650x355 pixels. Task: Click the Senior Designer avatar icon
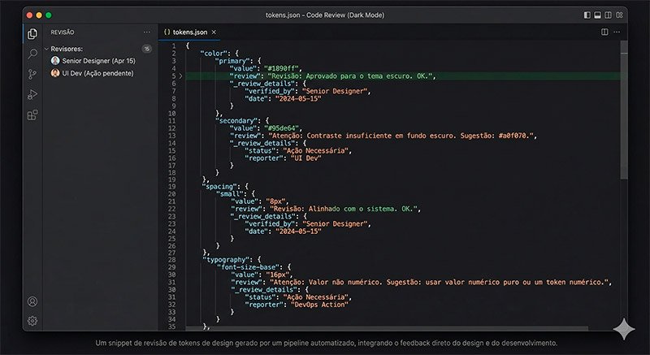pos(55,61)
